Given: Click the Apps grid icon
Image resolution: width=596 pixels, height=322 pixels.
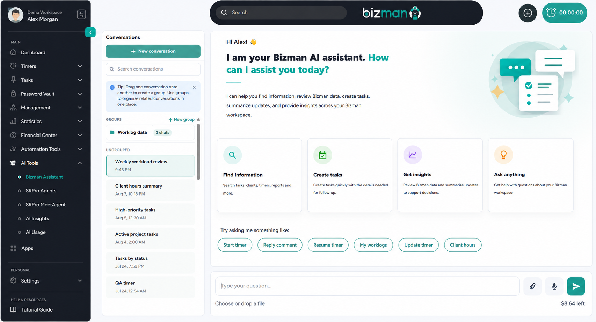Looking at the screenshot, I should (13, 248).
